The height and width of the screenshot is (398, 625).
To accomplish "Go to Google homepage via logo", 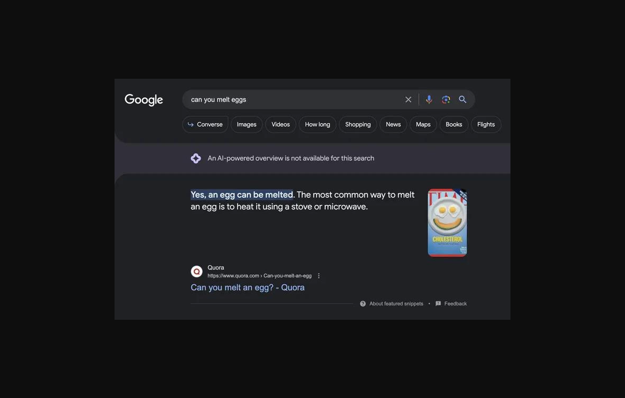I will pos(144,100).
